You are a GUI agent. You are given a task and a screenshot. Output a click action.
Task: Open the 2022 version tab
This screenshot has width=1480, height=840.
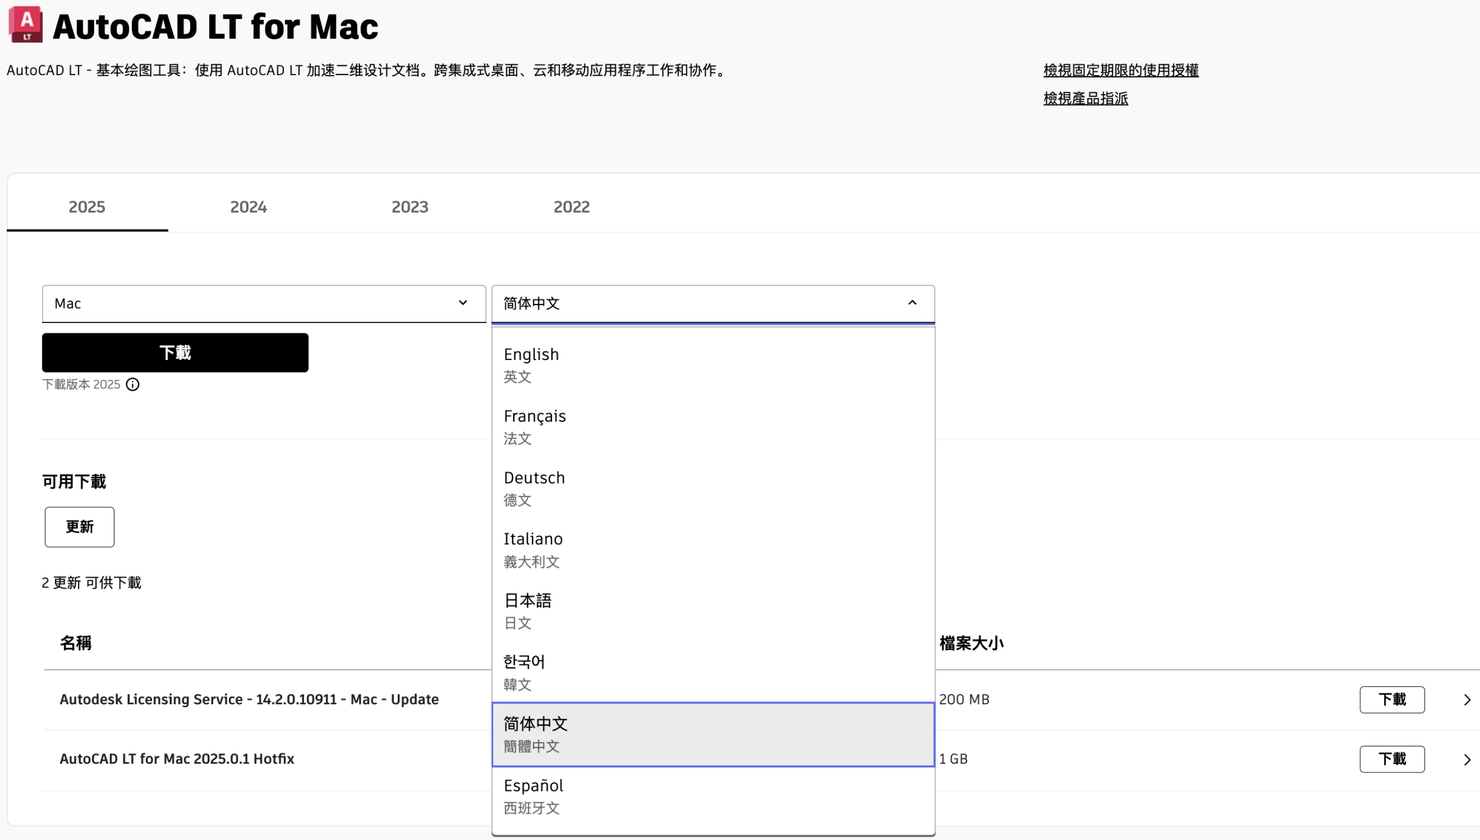point(571,207)
